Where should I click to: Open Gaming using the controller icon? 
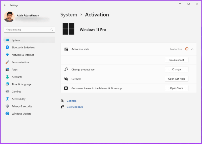point(7,92)
